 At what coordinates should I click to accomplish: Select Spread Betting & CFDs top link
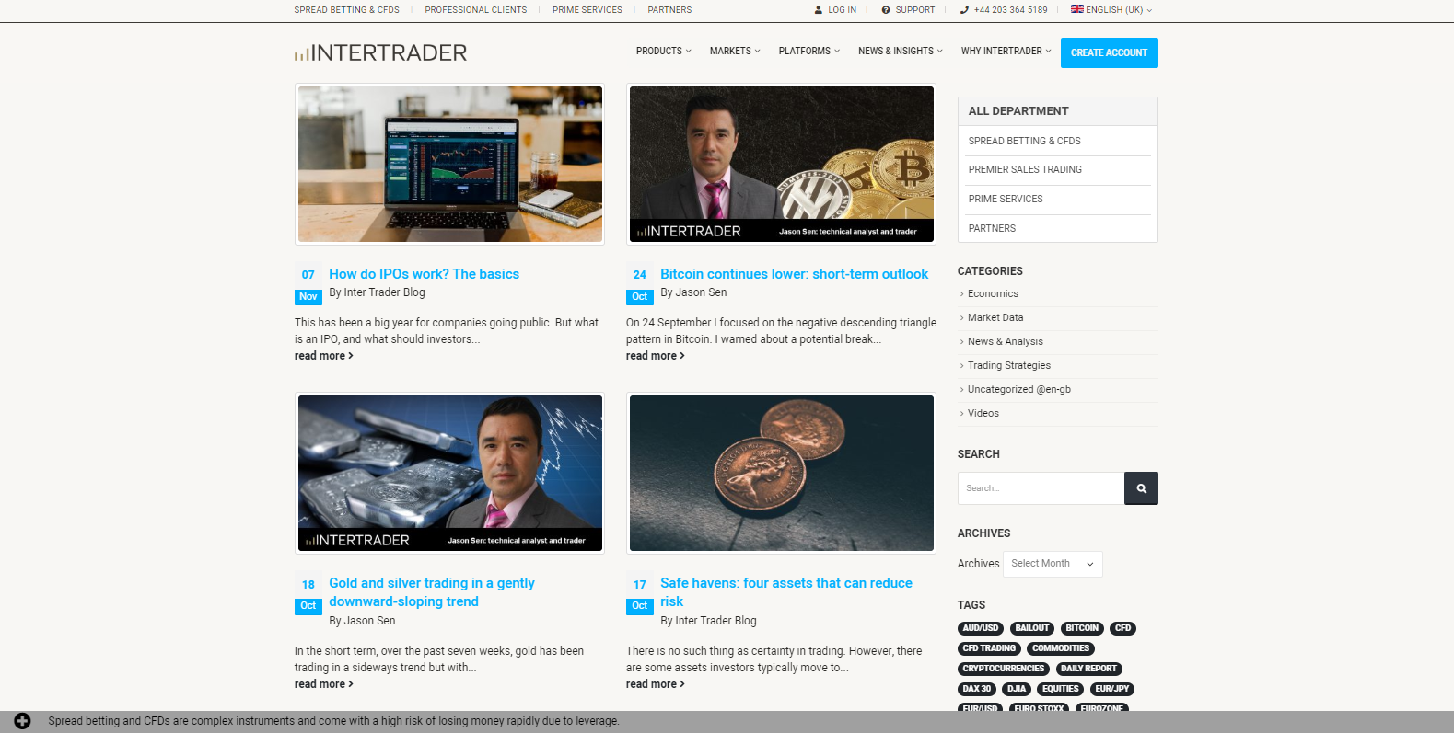pos(346,10)
